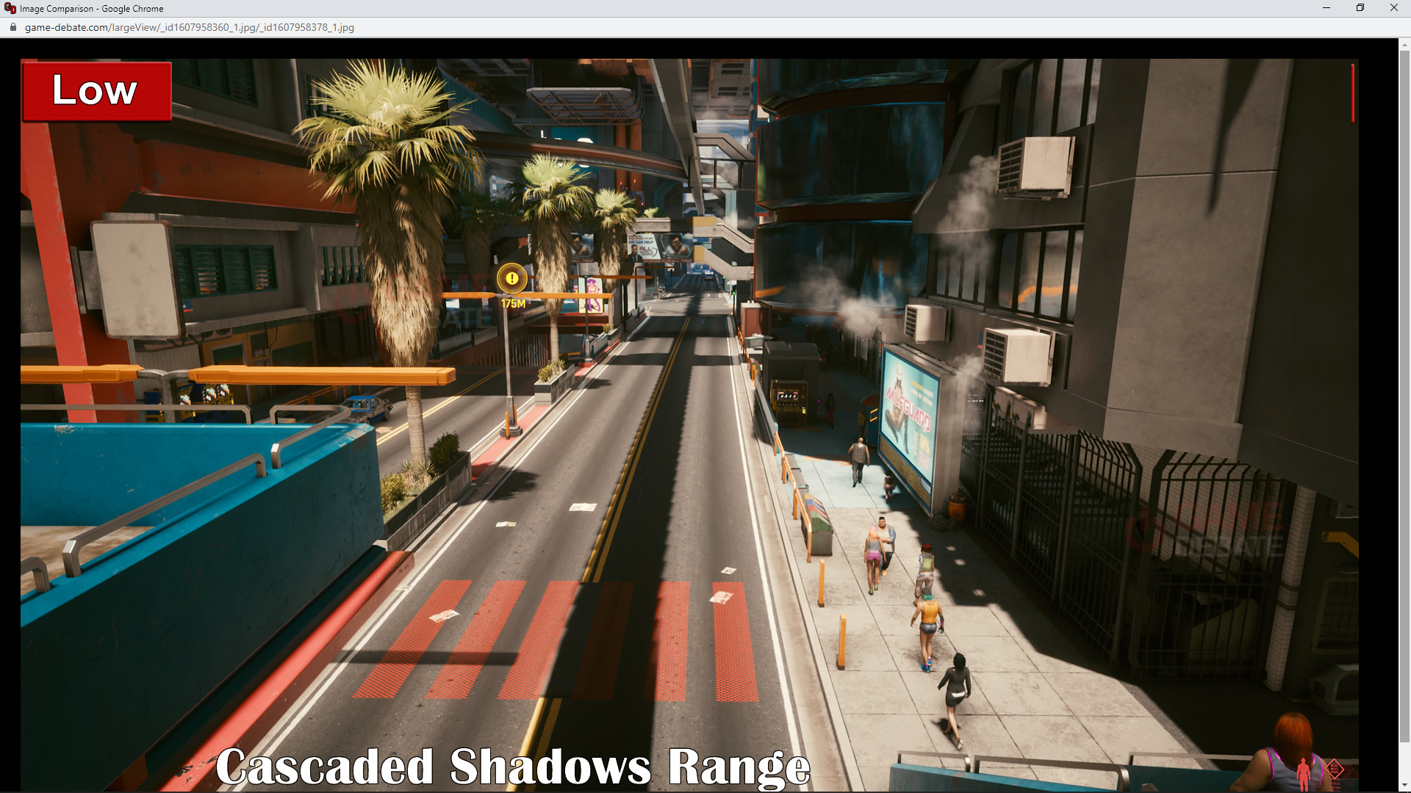Click the 175M distance label
1411x793 pixels.
point(513,303)
